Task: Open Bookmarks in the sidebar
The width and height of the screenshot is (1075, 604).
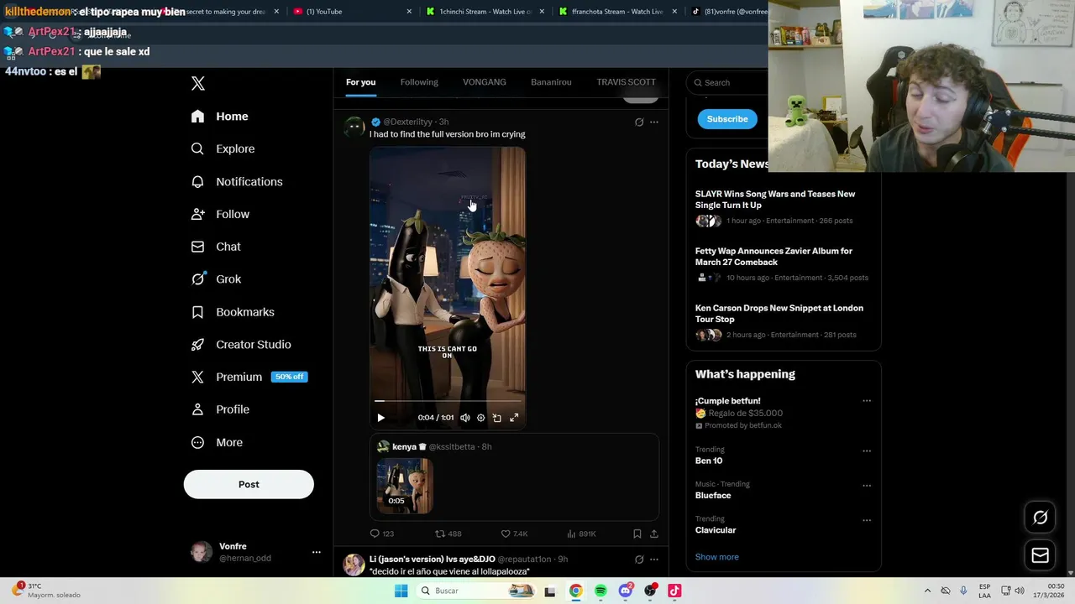Action: pos(233,312)
